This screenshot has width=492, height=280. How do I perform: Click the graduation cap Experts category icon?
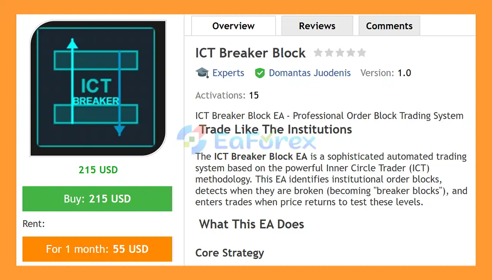[202, 73]
